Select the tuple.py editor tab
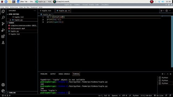The image size is (173, 97). 63,11
